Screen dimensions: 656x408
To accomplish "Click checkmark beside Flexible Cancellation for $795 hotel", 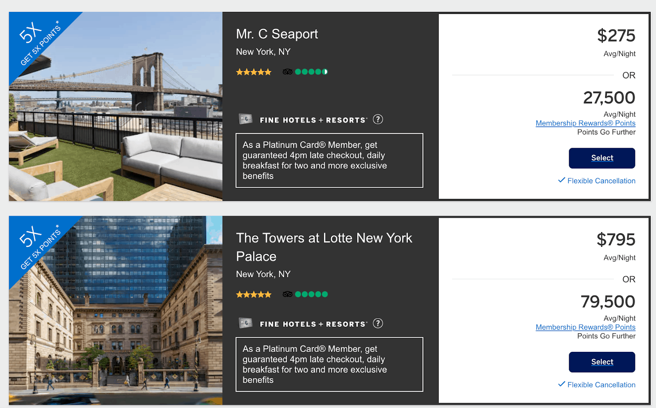I will tap(562, 384).
